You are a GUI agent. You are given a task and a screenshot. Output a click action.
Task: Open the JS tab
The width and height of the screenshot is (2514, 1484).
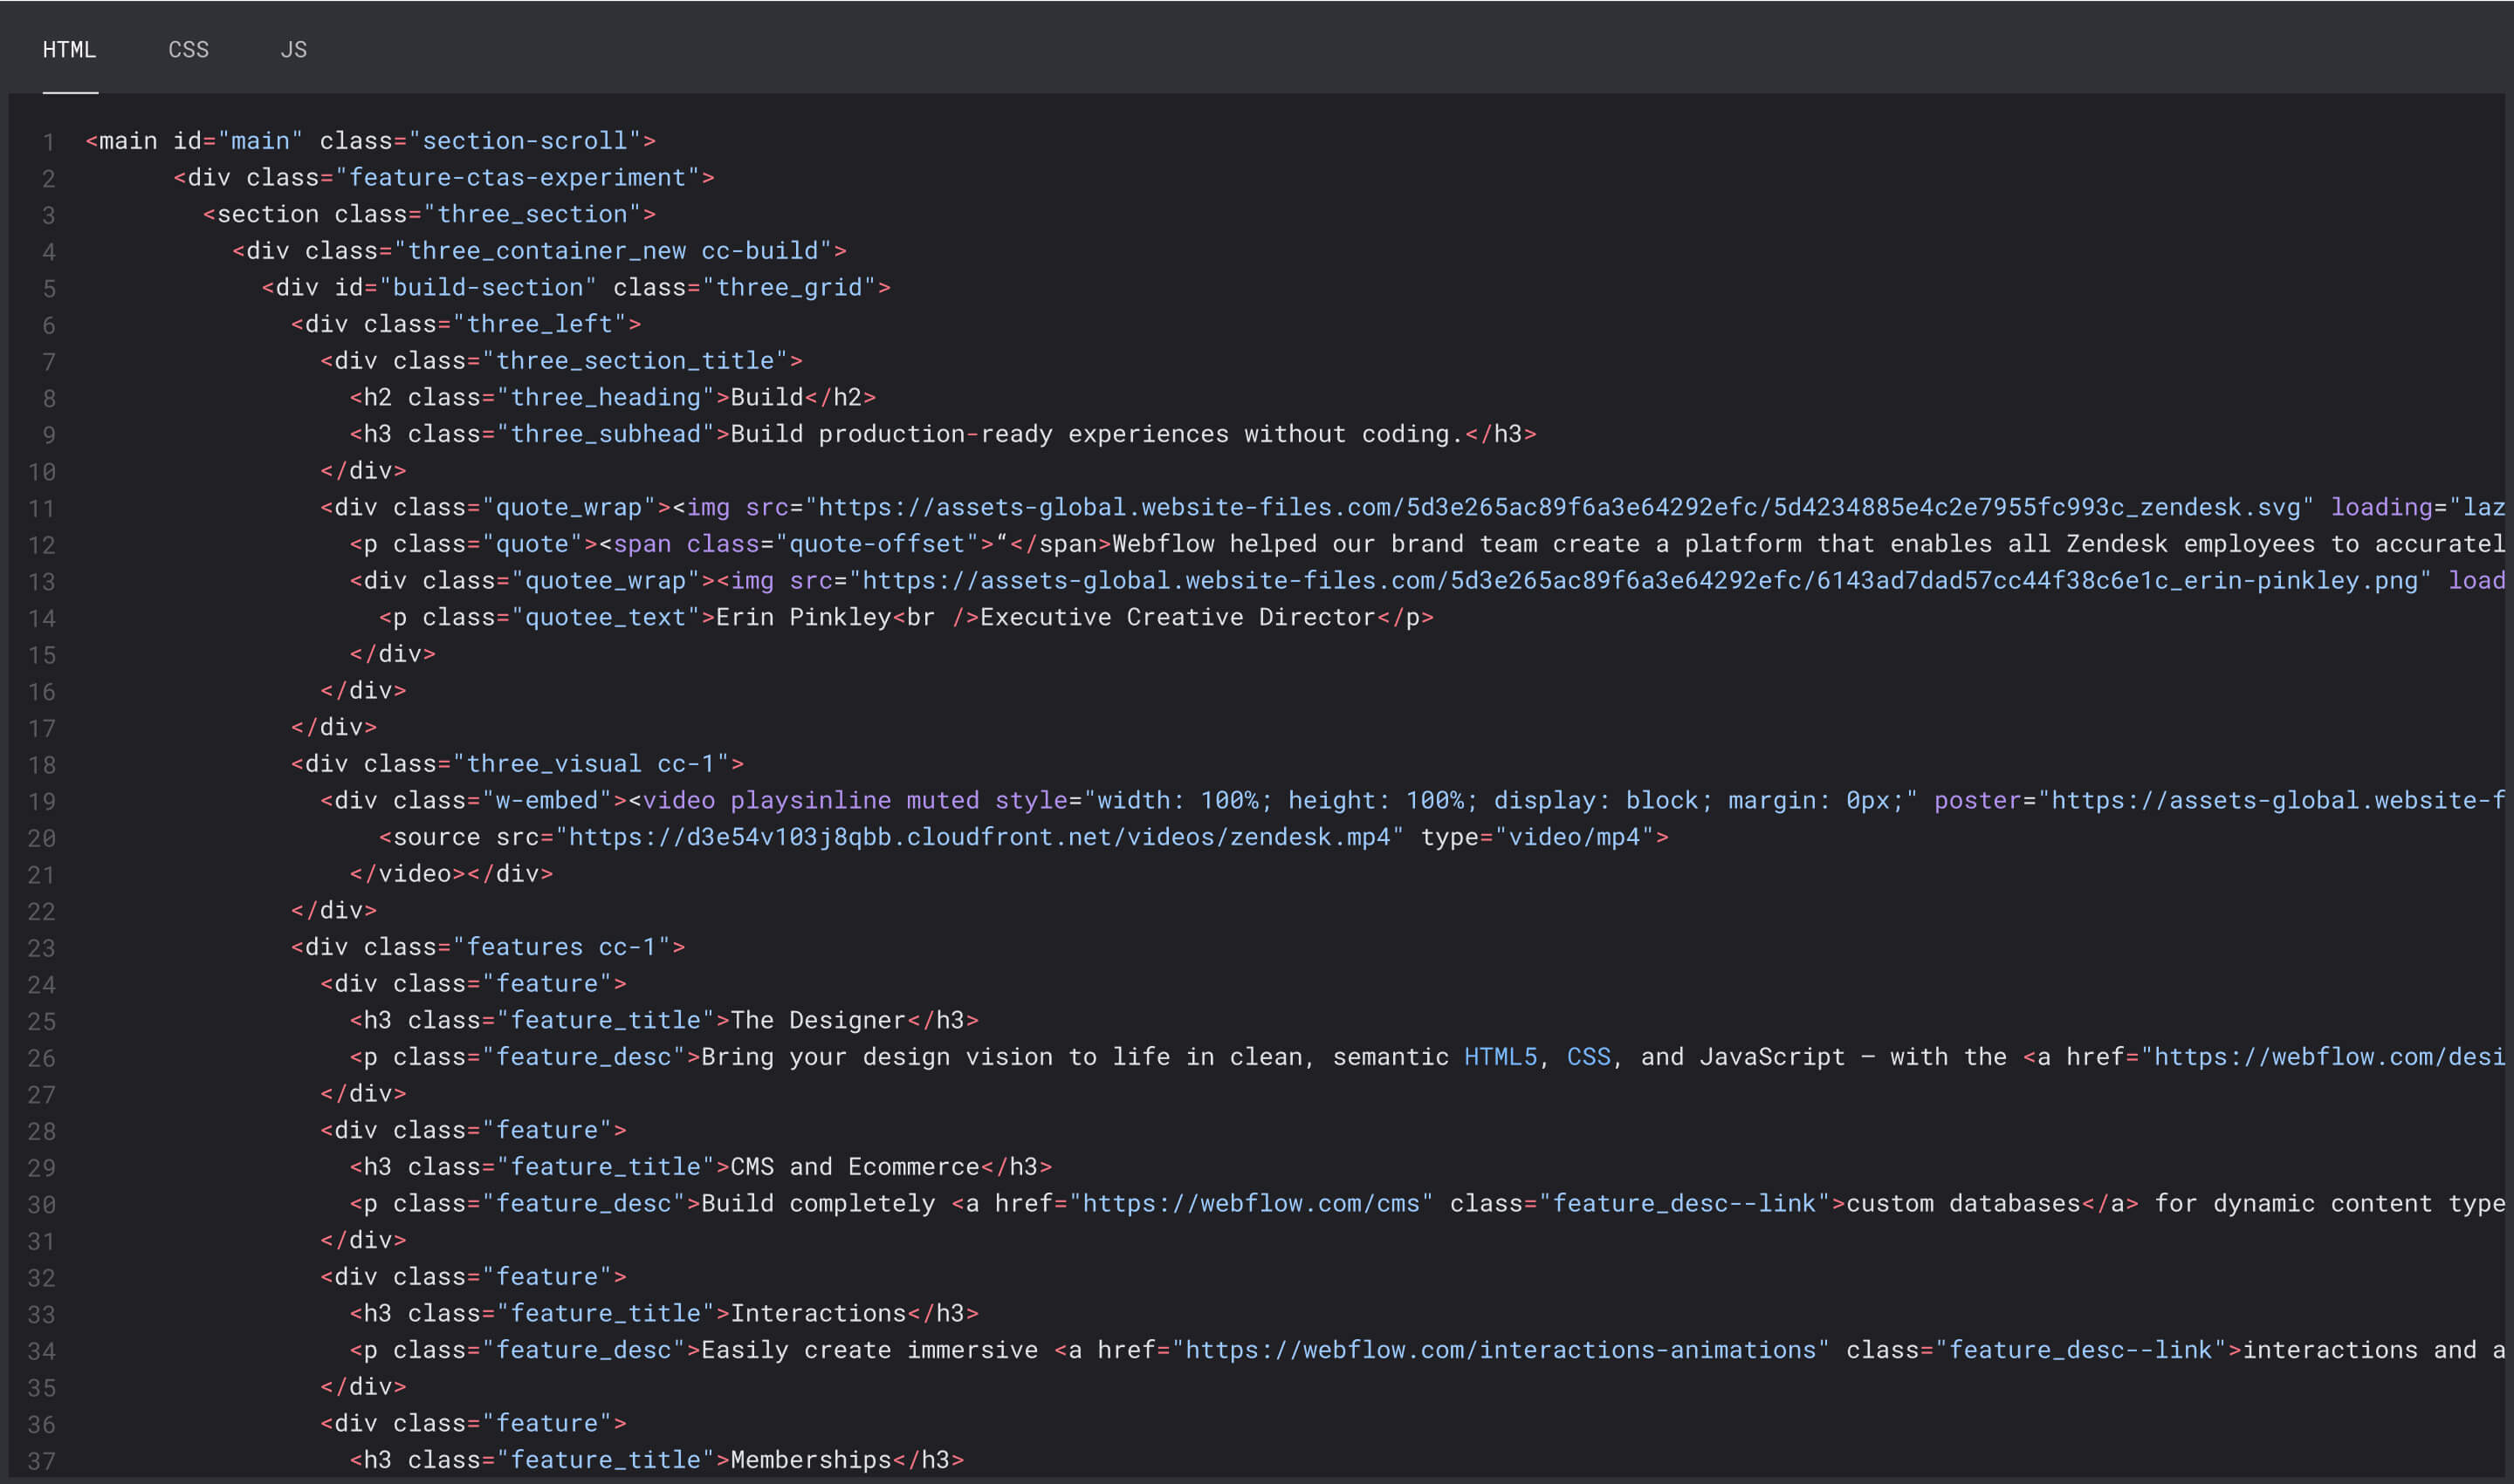(x=294, y=49)
